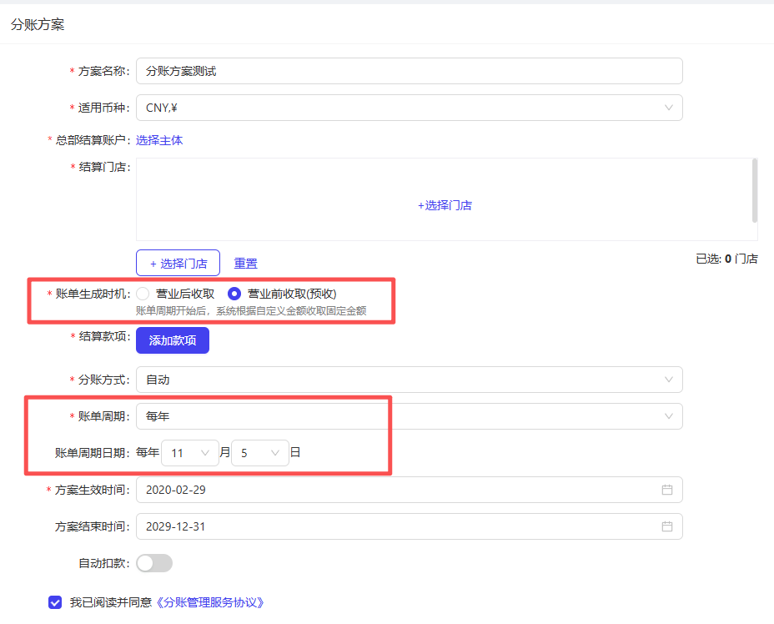774x624 pixels.
Task: Click the 选择主体 link
Action: [159, 140]
